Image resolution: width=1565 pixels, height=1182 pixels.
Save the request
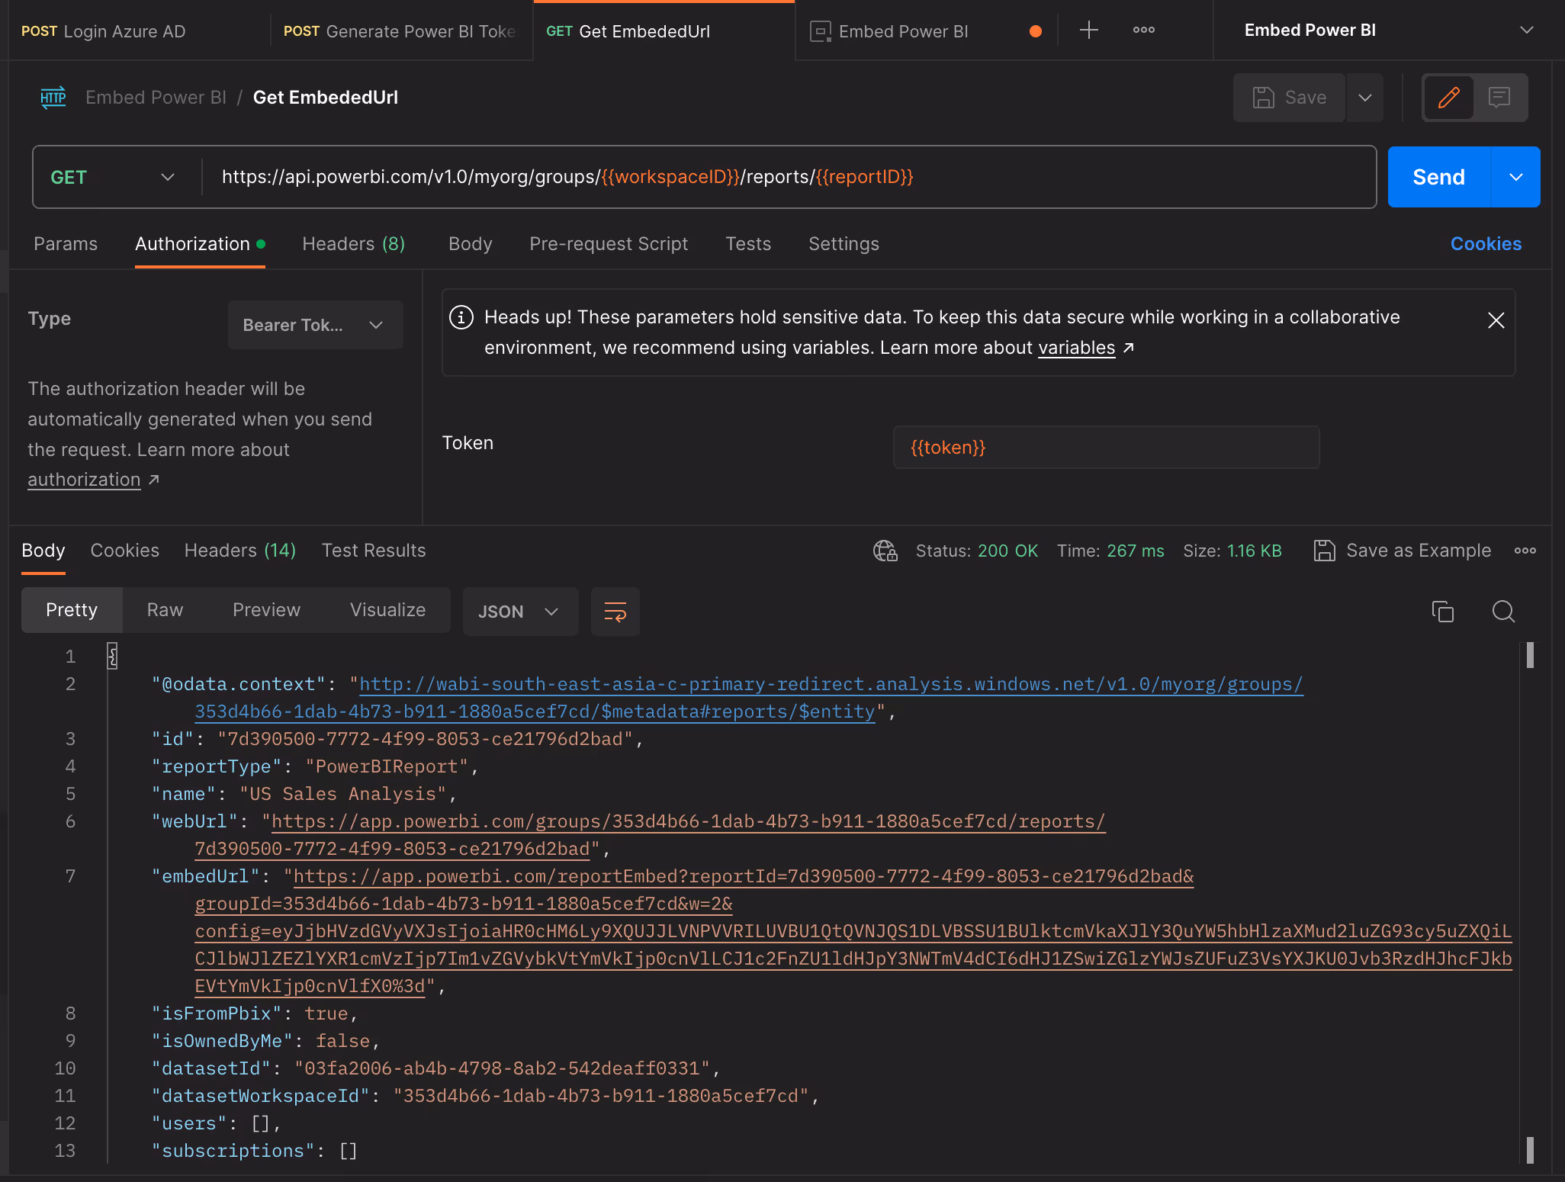tap(1289, 98)
